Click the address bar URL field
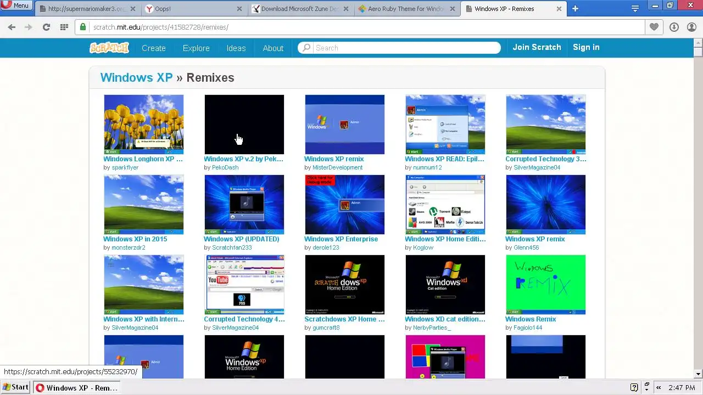 point(360,27)
